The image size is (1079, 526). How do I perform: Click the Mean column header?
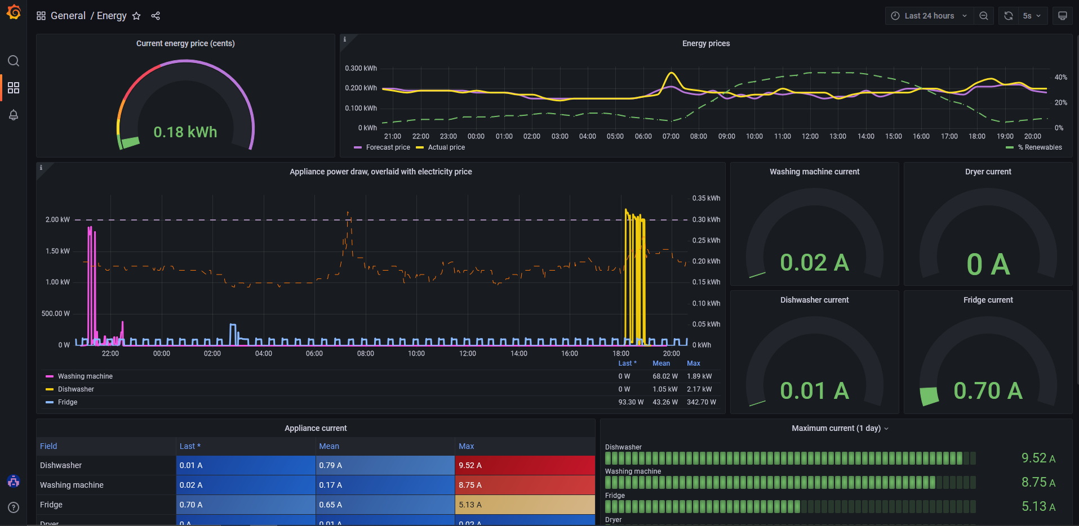(x=329, y=446)
